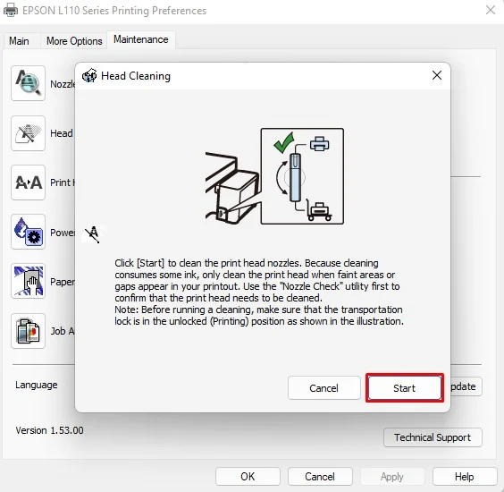
Task: Click the transportation lock illustration
Action: [274, 176]
